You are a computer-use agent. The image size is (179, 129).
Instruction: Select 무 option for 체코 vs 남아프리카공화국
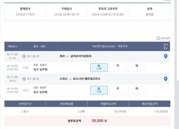118,67
